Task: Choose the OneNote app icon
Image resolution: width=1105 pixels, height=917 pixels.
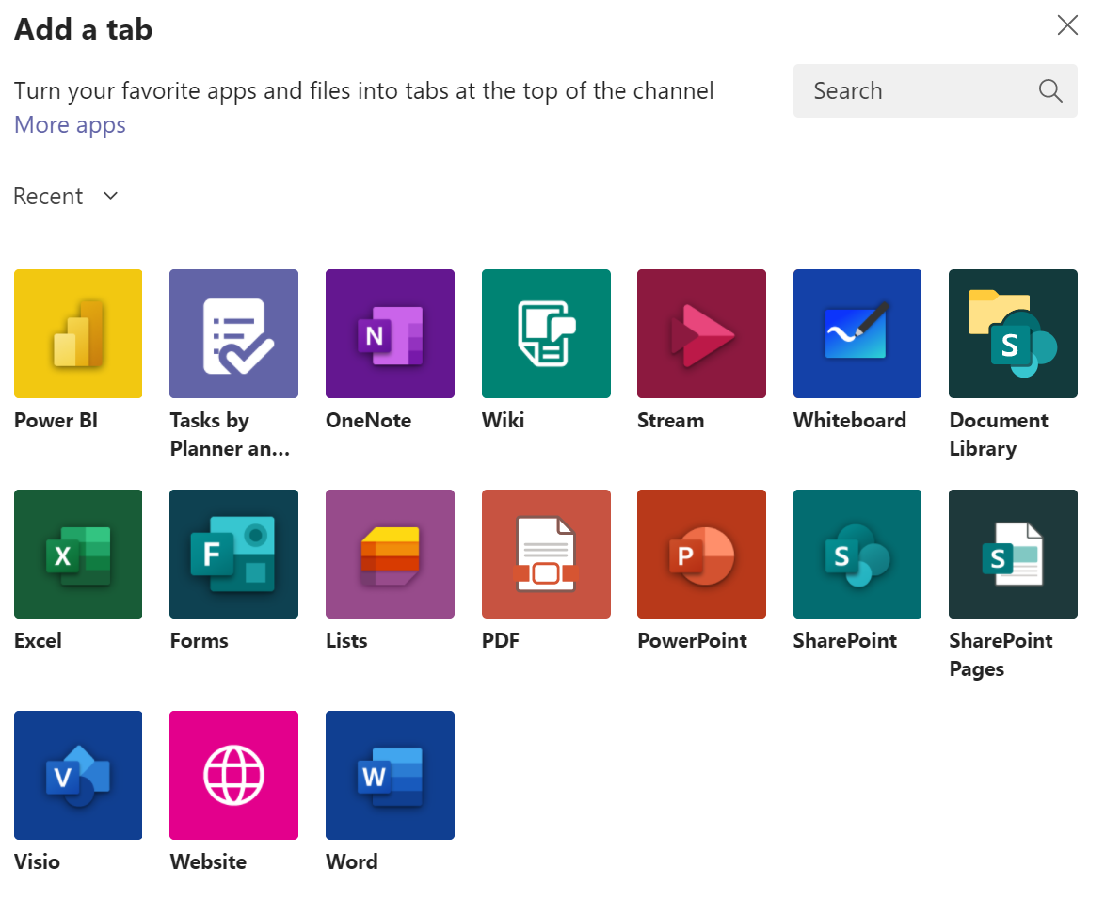Action: 390,333
